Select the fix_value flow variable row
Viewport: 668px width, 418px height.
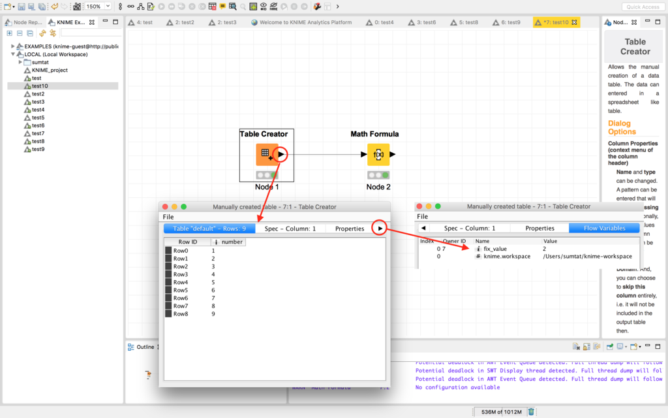click(x=528, y=249)
